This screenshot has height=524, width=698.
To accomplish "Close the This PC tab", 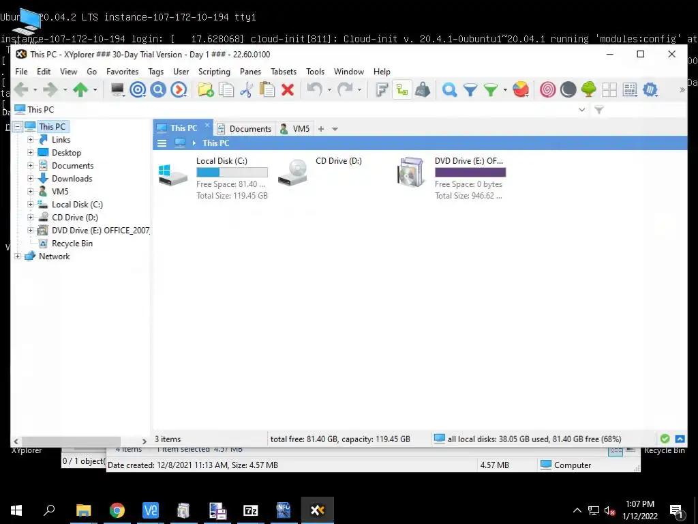I will pos(207,126).
